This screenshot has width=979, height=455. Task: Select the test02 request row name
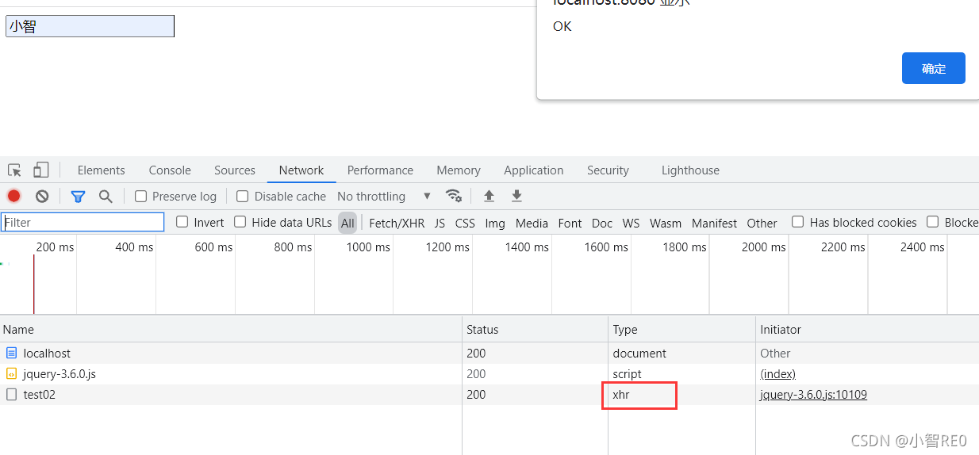click(x=39, y=395)
